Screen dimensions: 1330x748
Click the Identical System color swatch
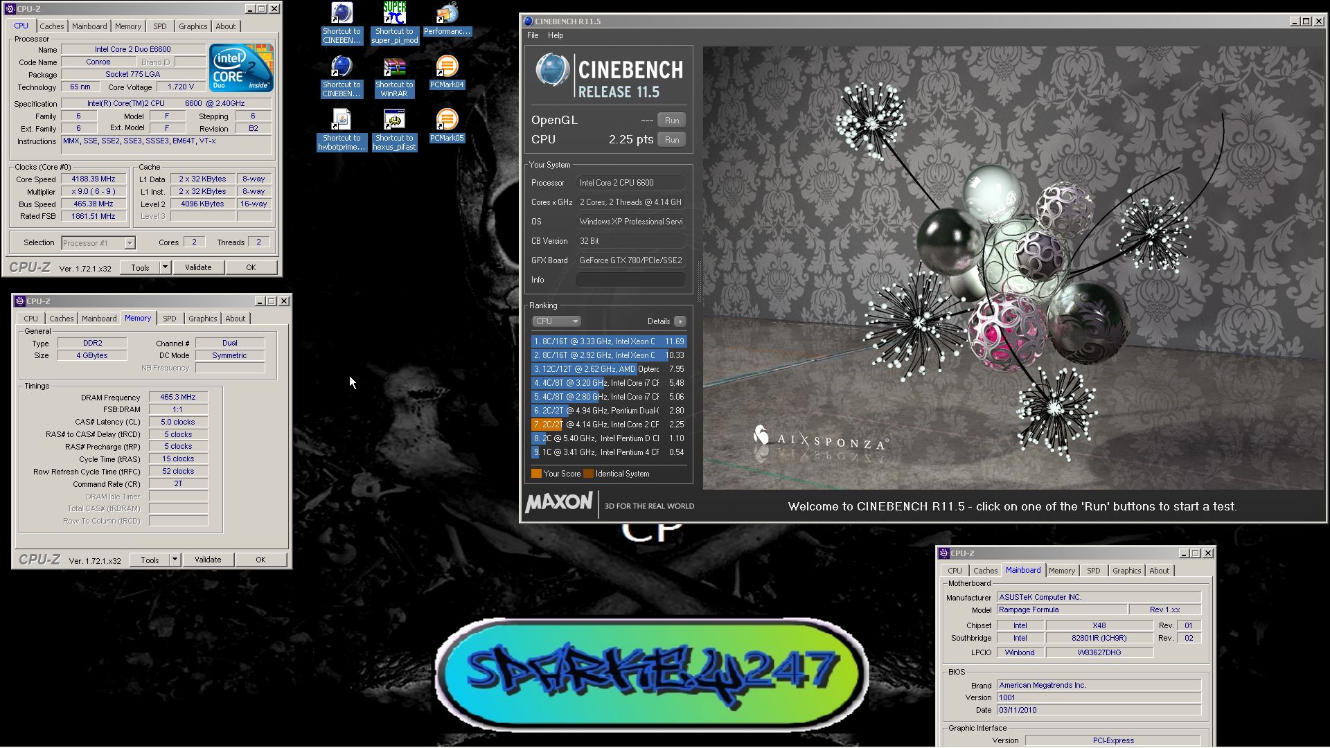[x=589, y=474]
